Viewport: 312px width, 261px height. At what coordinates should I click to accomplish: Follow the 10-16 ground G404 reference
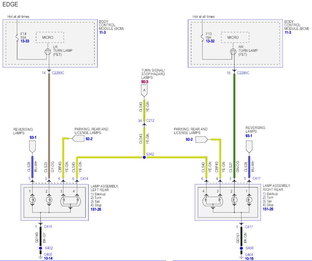click(249, 258)
